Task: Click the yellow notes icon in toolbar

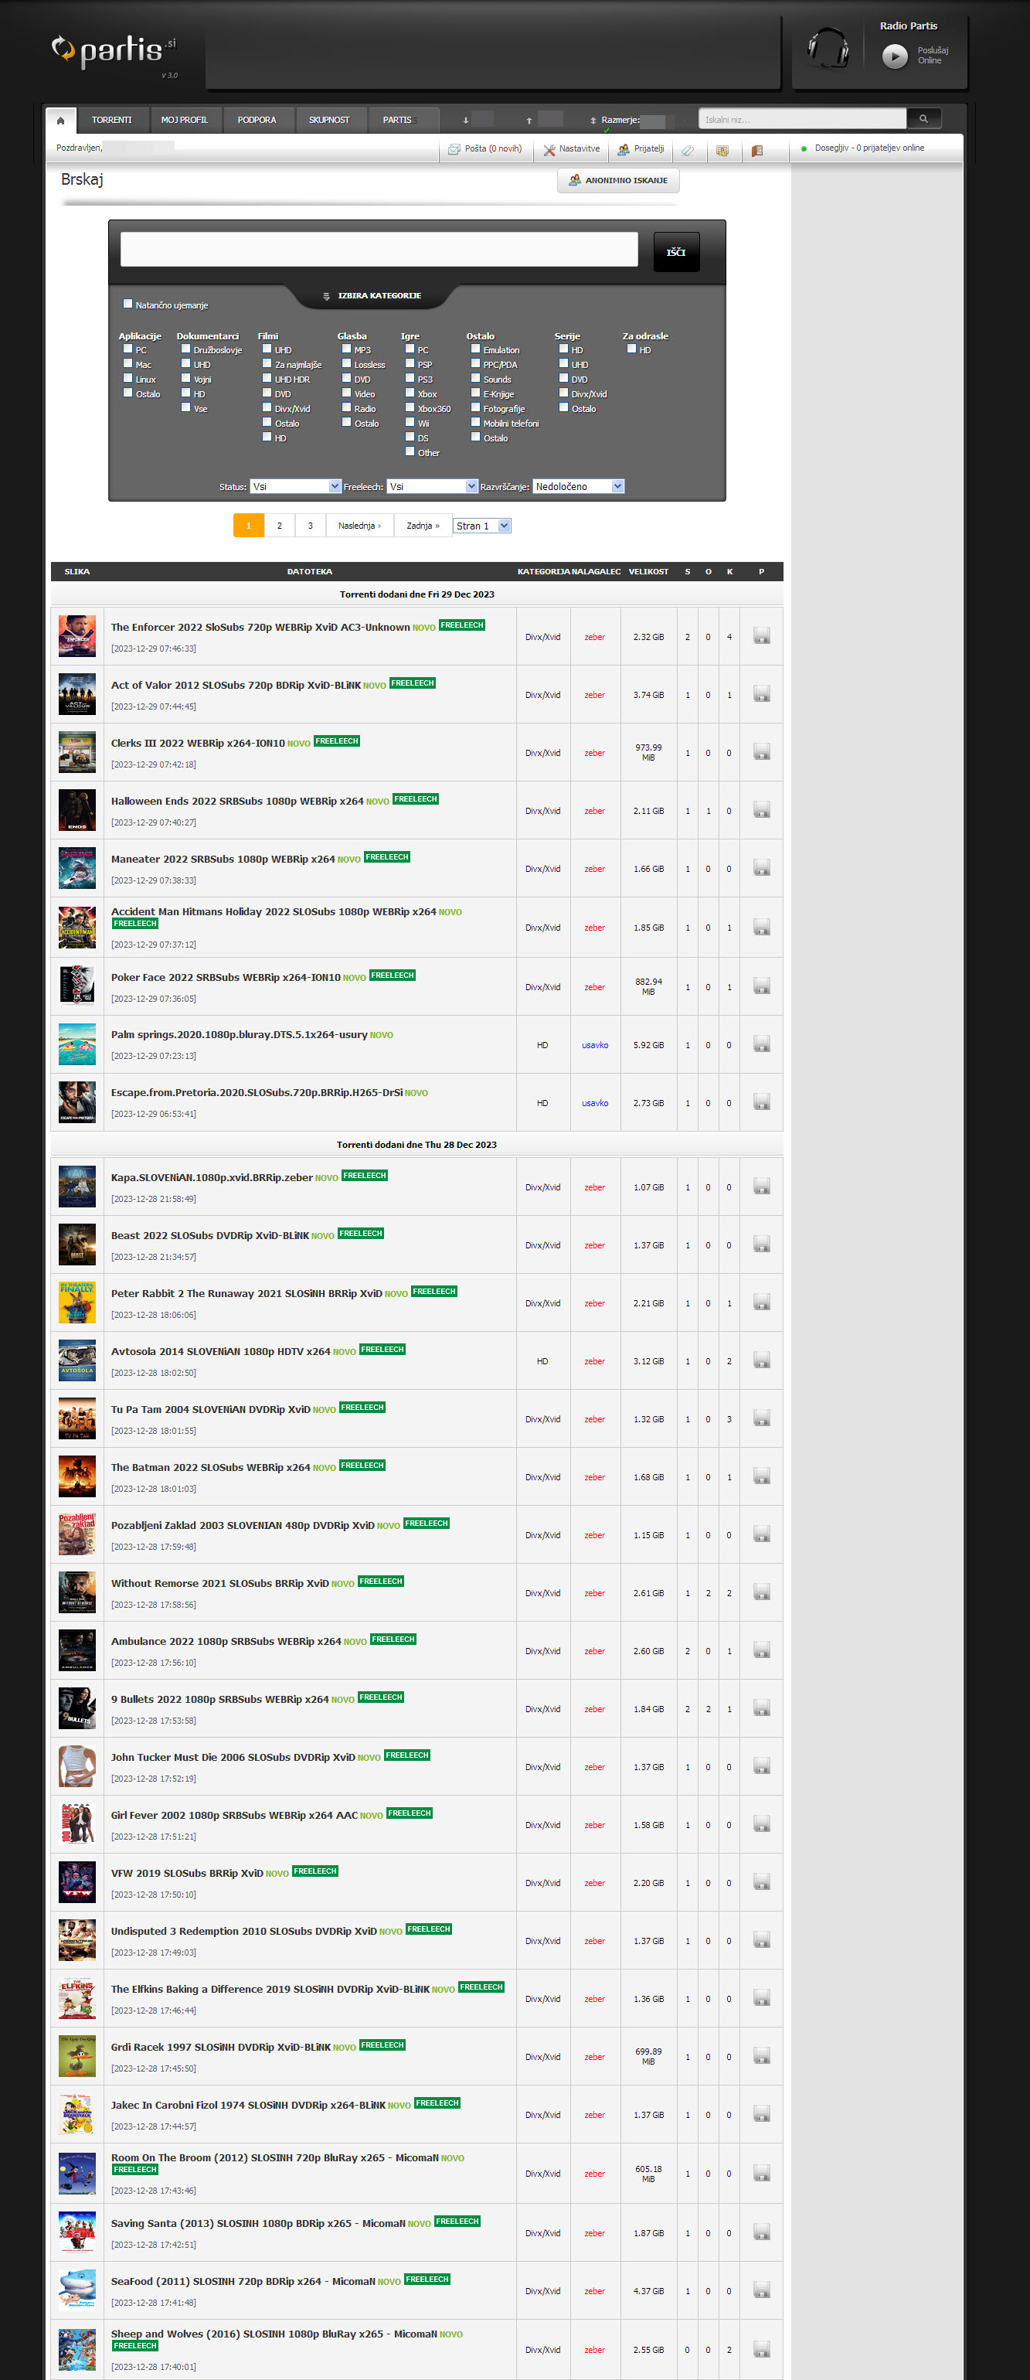Action: [722, 151]
